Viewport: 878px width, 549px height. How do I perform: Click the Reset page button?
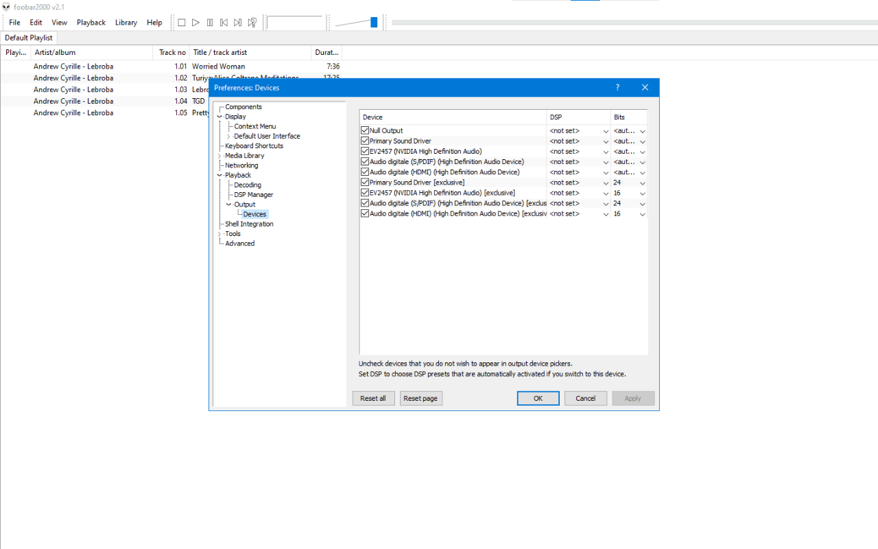[420, 398]
